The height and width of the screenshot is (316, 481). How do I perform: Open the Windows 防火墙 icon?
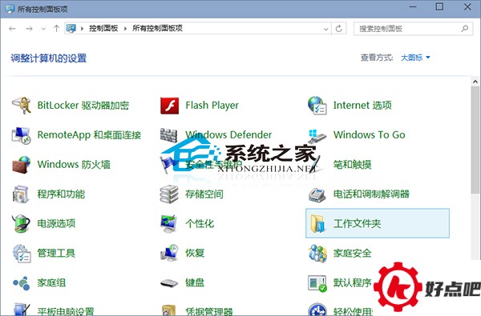[22, 165]
